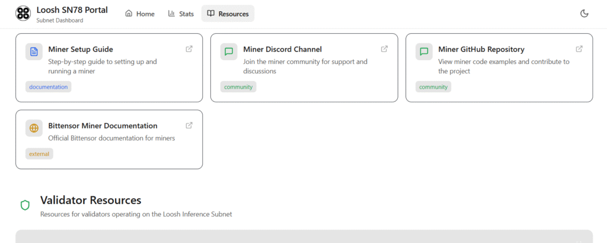Click the Validator Resources shield icon
This screenshot has height=243, width=607.
pyautogui.click(x=25, y=205)
